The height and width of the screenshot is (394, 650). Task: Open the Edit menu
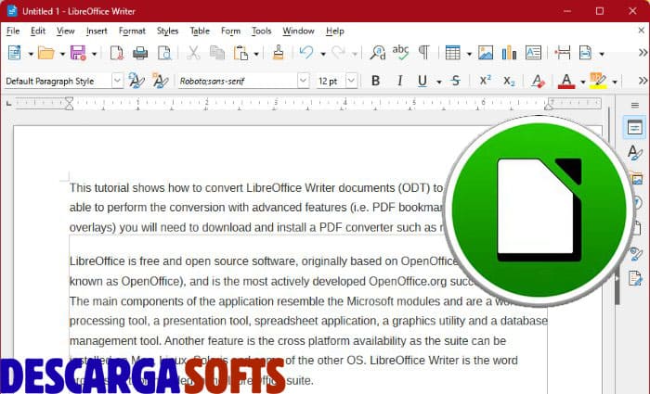pyautogui.click(x=38, y=31)
